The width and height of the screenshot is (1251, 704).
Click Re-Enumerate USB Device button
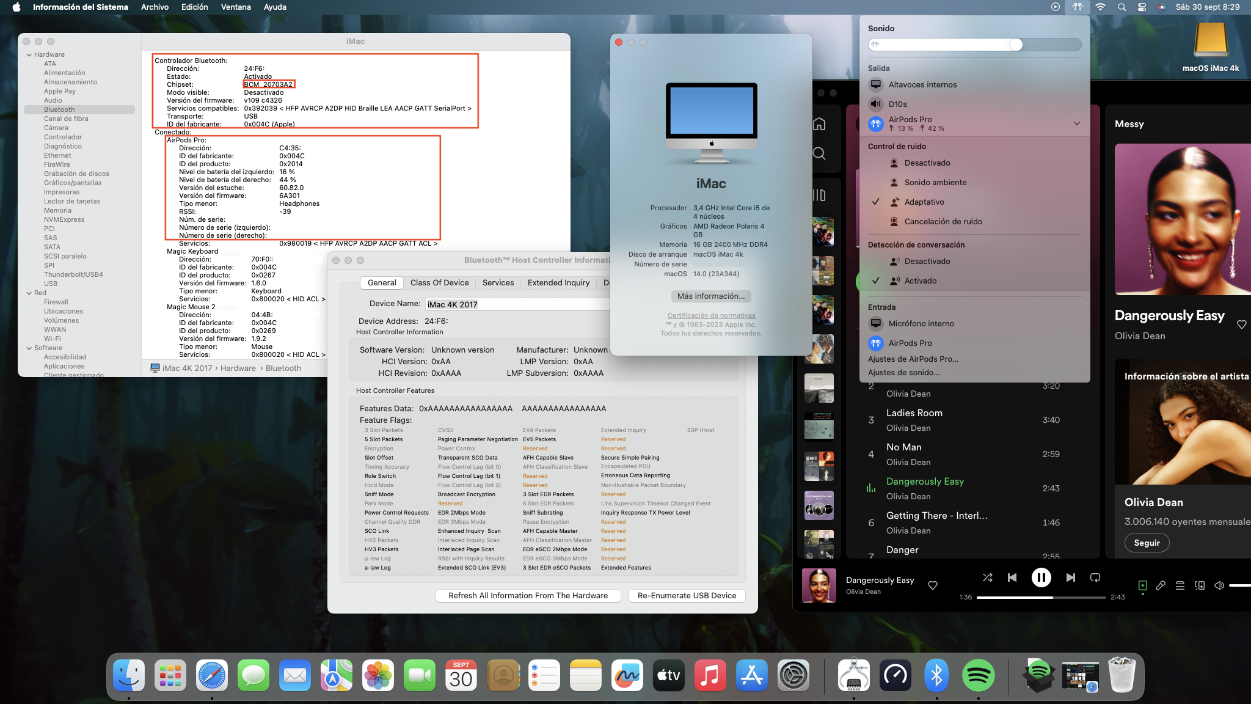687,596
